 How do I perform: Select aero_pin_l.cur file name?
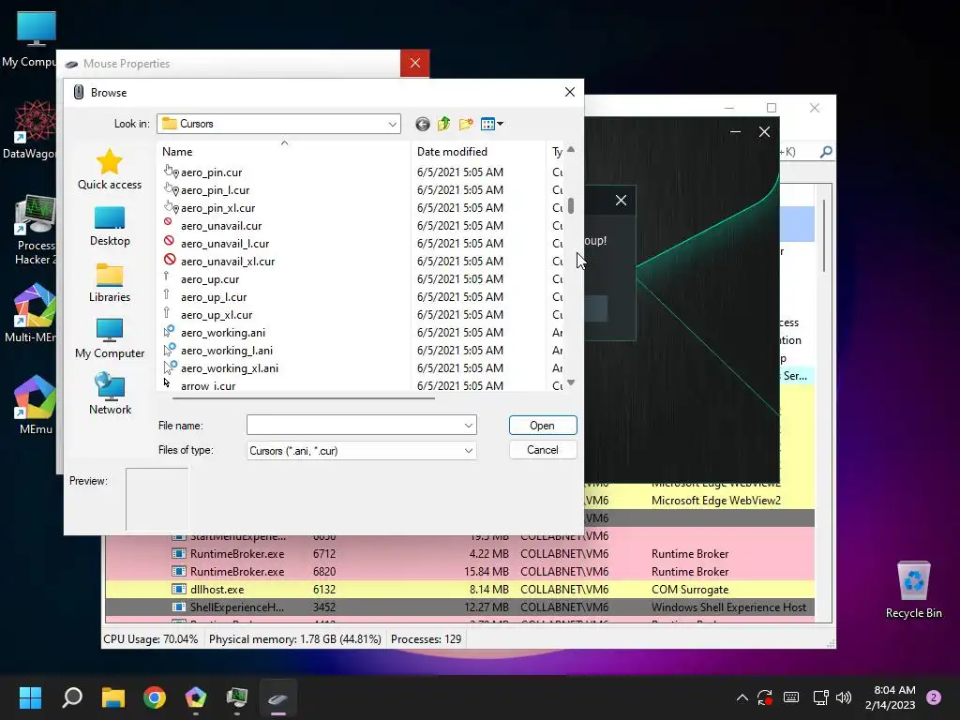click(215, 190)
